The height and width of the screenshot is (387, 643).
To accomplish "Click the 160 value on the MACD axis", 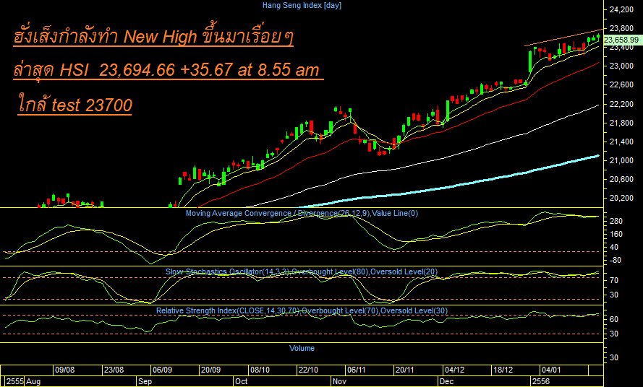I will (616, 234).
